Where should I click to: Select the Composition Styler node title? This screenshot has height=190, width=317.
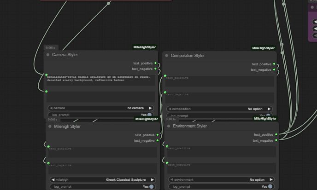point(188,56)
